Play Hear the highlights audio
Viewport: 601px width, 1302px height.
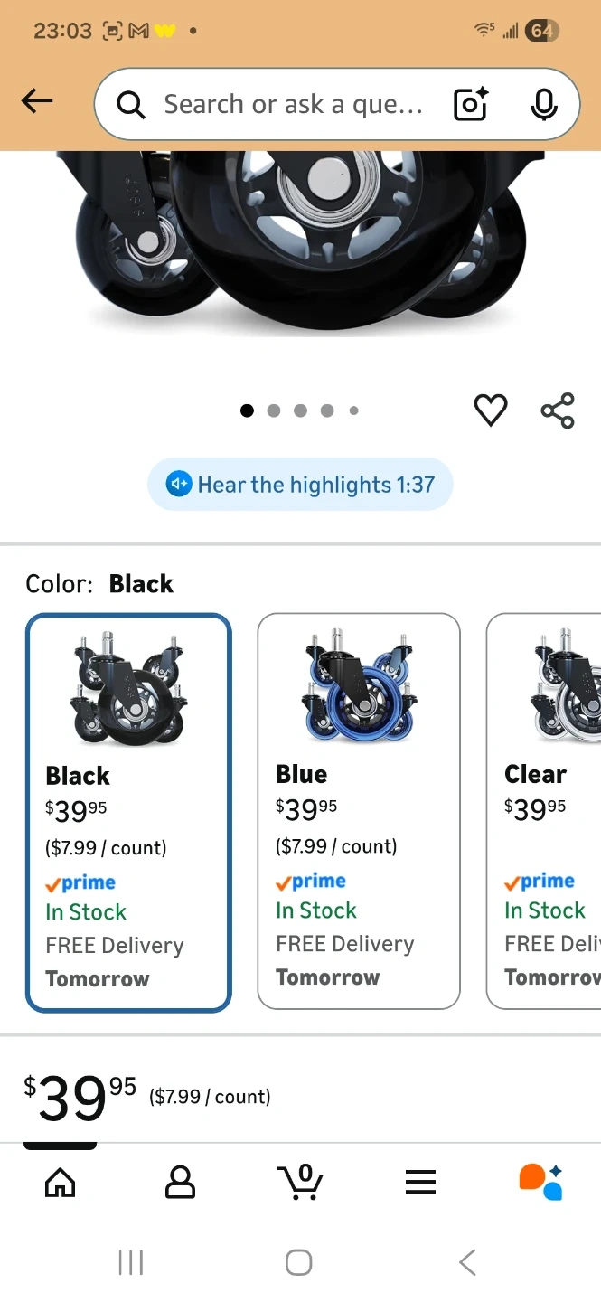coord(300,485)
